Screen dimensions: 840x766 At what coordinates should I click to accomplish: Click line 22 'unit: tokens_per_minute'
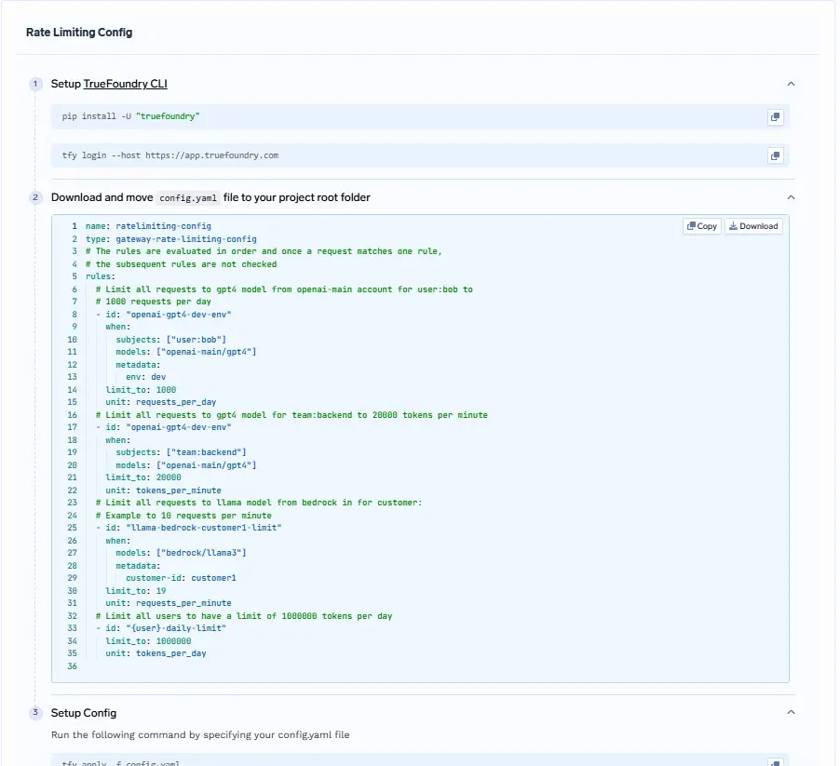click(x=163, y=491)
